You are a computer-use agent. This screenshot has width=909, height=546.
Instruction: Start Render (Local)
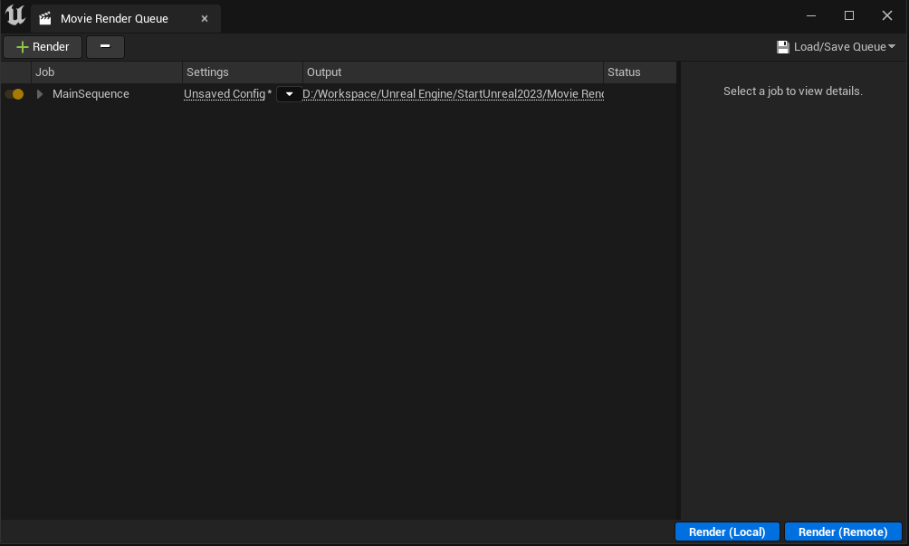(x=727, y=532)
